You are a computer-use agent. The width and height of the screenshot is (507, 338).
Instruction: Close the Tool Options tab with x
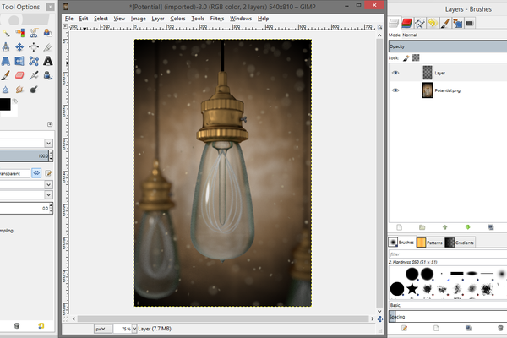pos(50,7)
